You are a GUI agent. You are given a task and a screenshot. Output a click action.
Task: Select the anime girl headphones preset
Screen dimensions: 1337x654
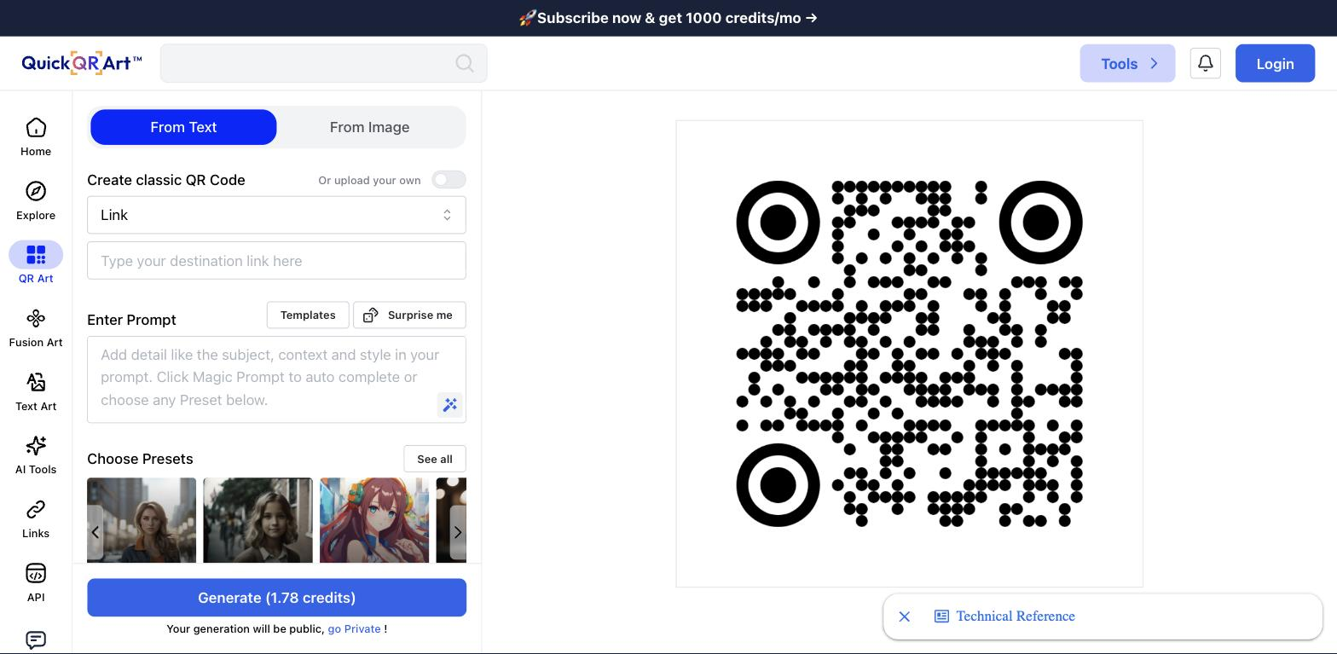point(374,520)
